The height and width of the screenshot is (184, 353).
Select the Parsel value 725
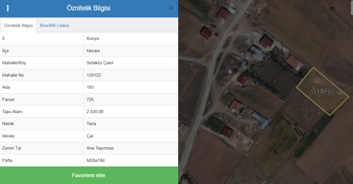point(90,100)
